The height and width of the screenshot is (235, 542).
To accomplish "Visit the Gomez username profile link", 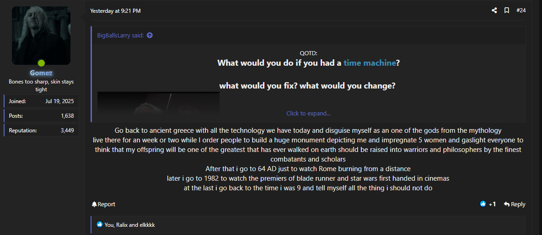I will pyautogui.click(x=41, y=73).
